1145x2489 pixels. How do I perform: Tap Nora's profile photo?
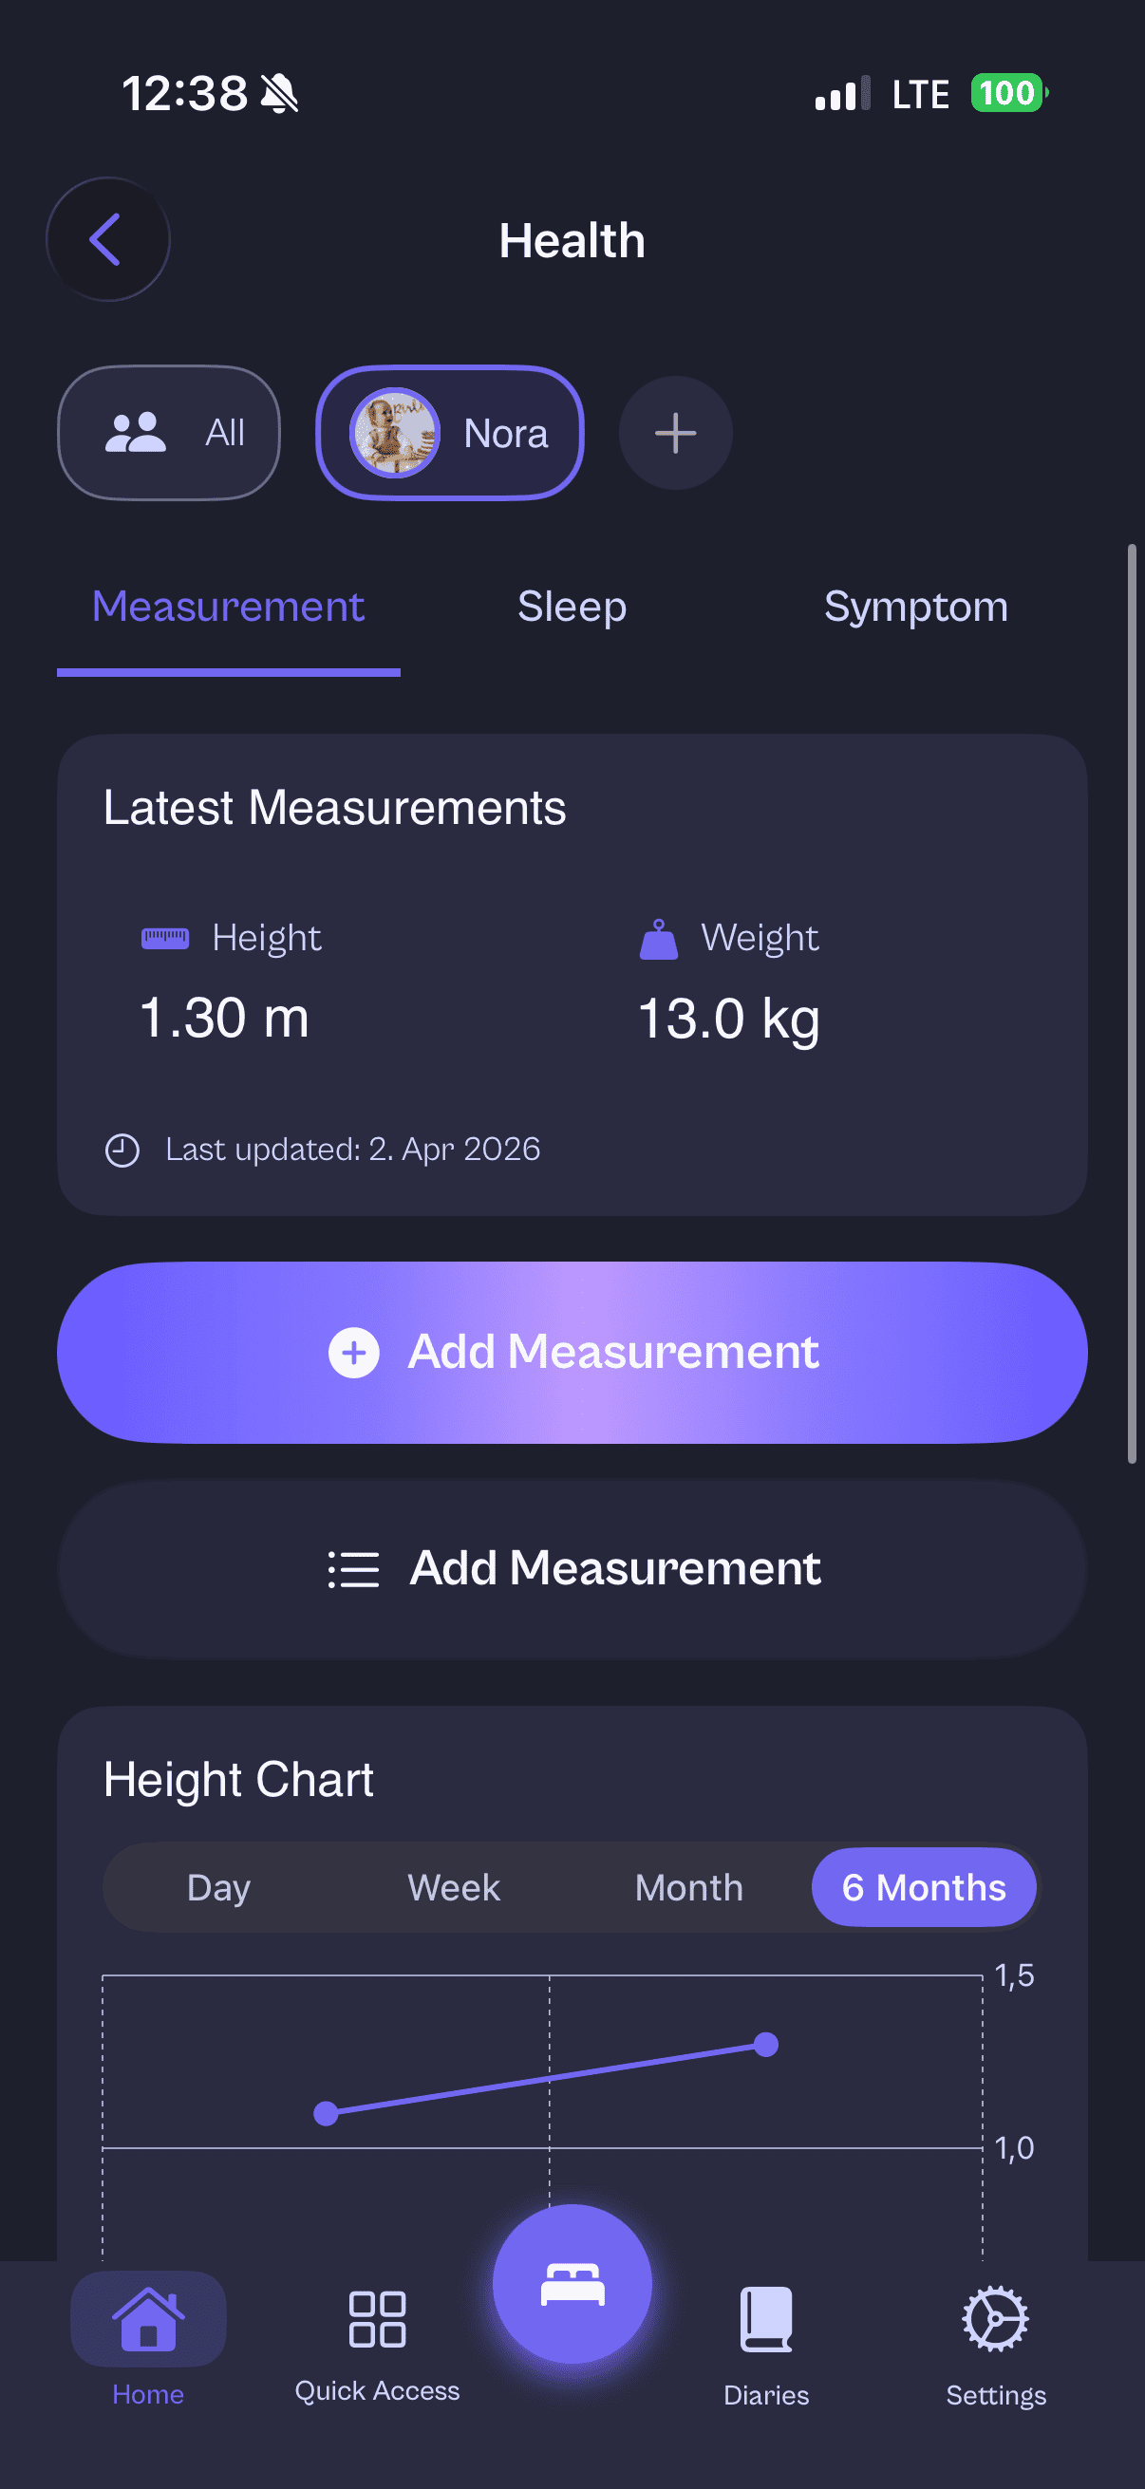[x=394, y=433]
